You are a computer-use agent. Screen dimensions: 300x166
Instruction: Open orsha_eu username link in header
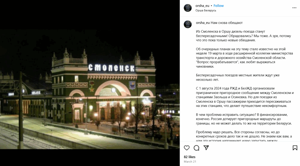[202, 6]
